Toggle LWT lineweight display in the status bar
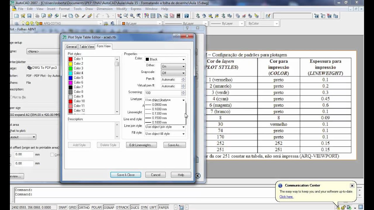This screenshot has height=210, width=374. click(153, 207)
